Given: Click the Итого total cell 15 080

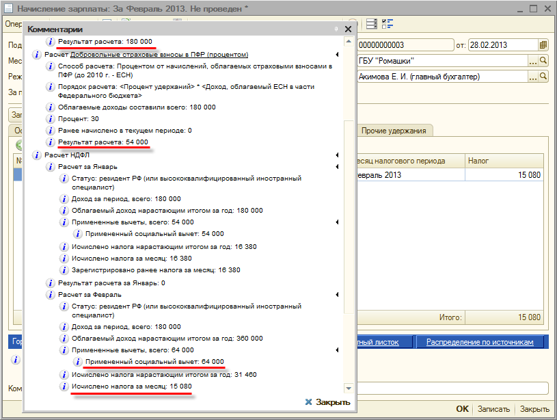Looking at the screenshot, I should point(504,317).
